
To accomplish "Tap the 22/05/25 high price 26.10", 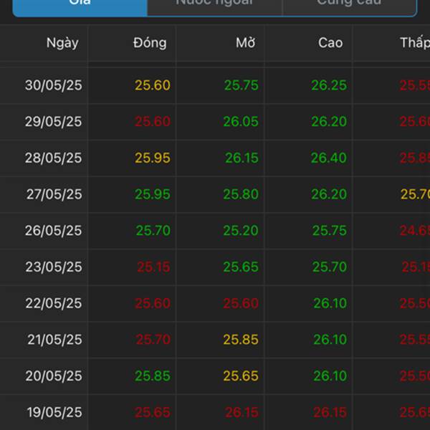I will 330,303.
